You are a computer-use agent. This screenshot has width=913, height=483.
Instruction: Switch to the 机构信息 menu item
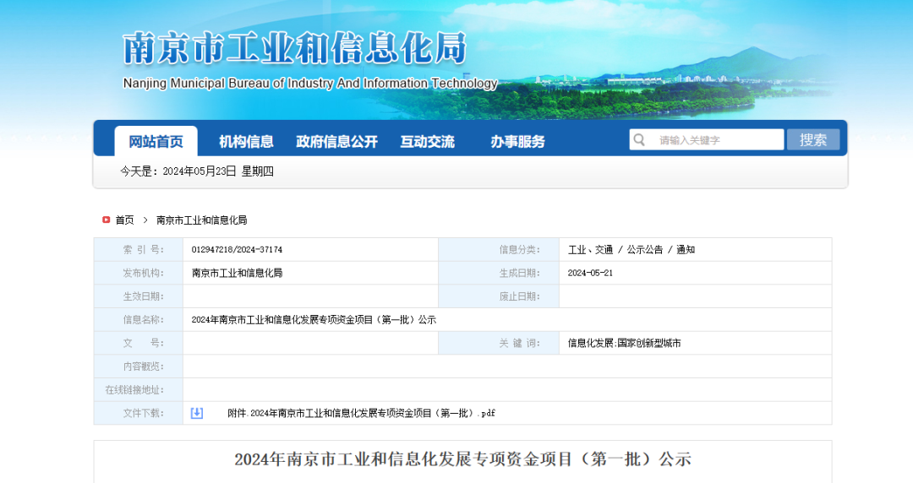coord(246,141)
